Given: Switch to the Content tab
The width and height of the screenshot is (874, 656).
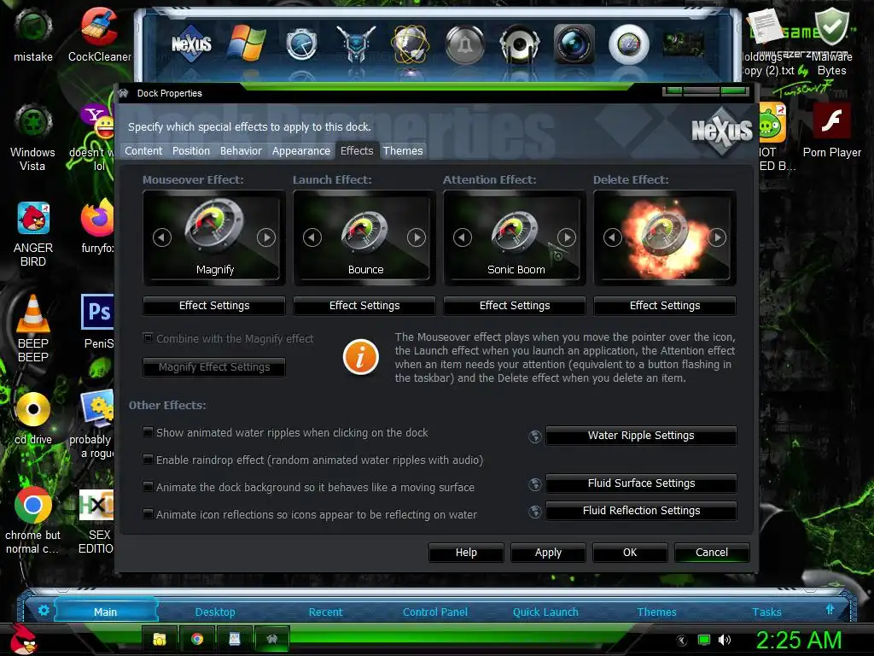Looking at the screenshot, I should tap(143, 150).
